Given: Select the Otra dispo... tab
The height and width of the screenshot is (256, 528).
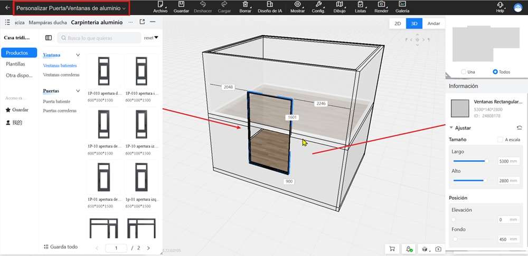Looking at the screenshot, I should [x=19, y=75].
